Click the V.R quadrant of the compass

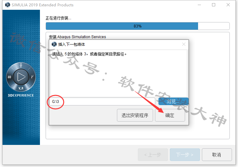tap(21, 88)
